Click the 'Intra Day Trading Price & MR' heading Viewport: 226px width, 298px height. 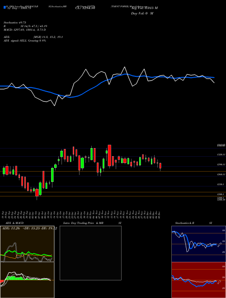click(83, 223)
